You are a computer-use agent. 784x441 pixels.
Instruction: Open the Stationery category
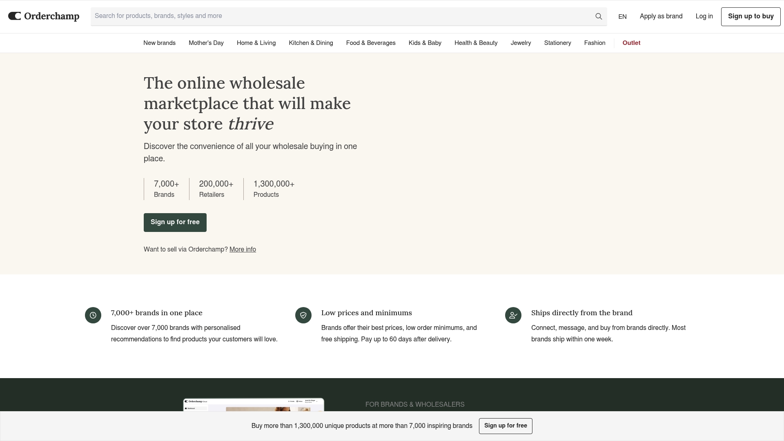[557, 43]
